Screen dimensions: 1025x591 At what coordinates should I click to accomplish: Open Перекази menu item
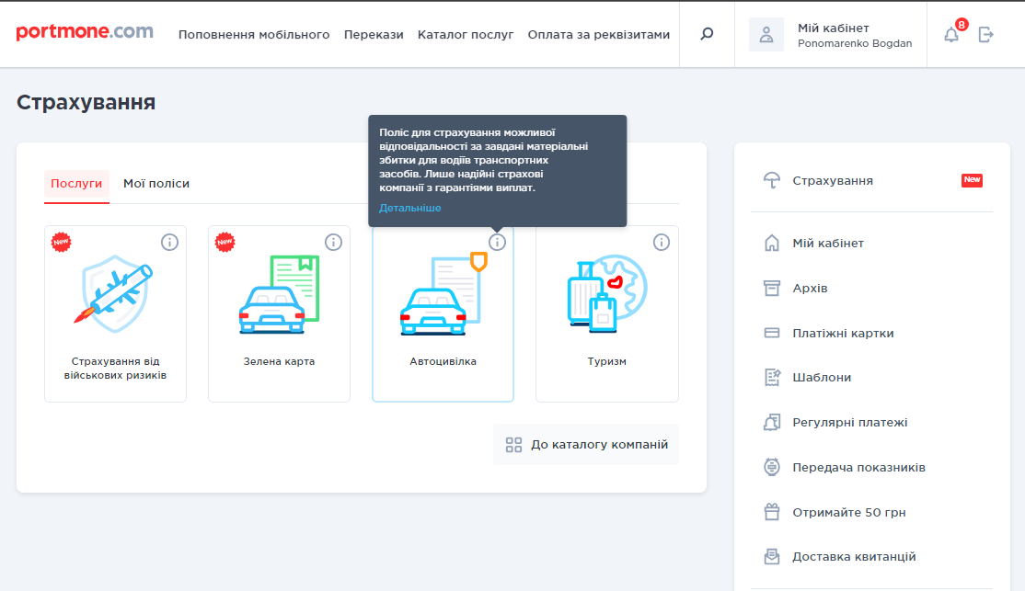374,35
